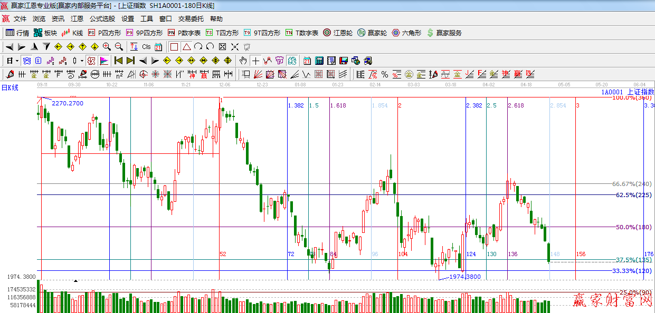This screenshot has height=313, width=655.
Task: Click the Cls clear toolbar icon
Action: [x=146, y=47]
